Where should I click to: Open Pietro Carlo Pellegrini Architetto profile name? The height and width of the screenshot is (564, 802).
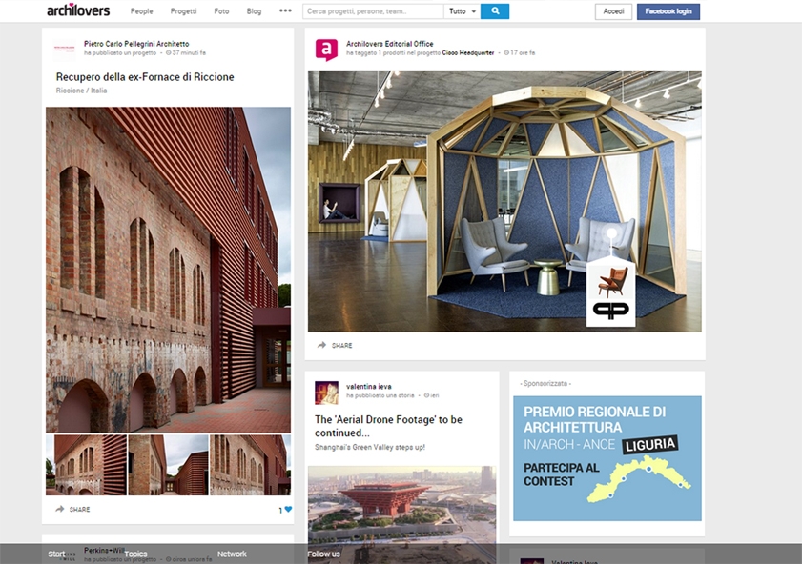[x=136, y=44]
